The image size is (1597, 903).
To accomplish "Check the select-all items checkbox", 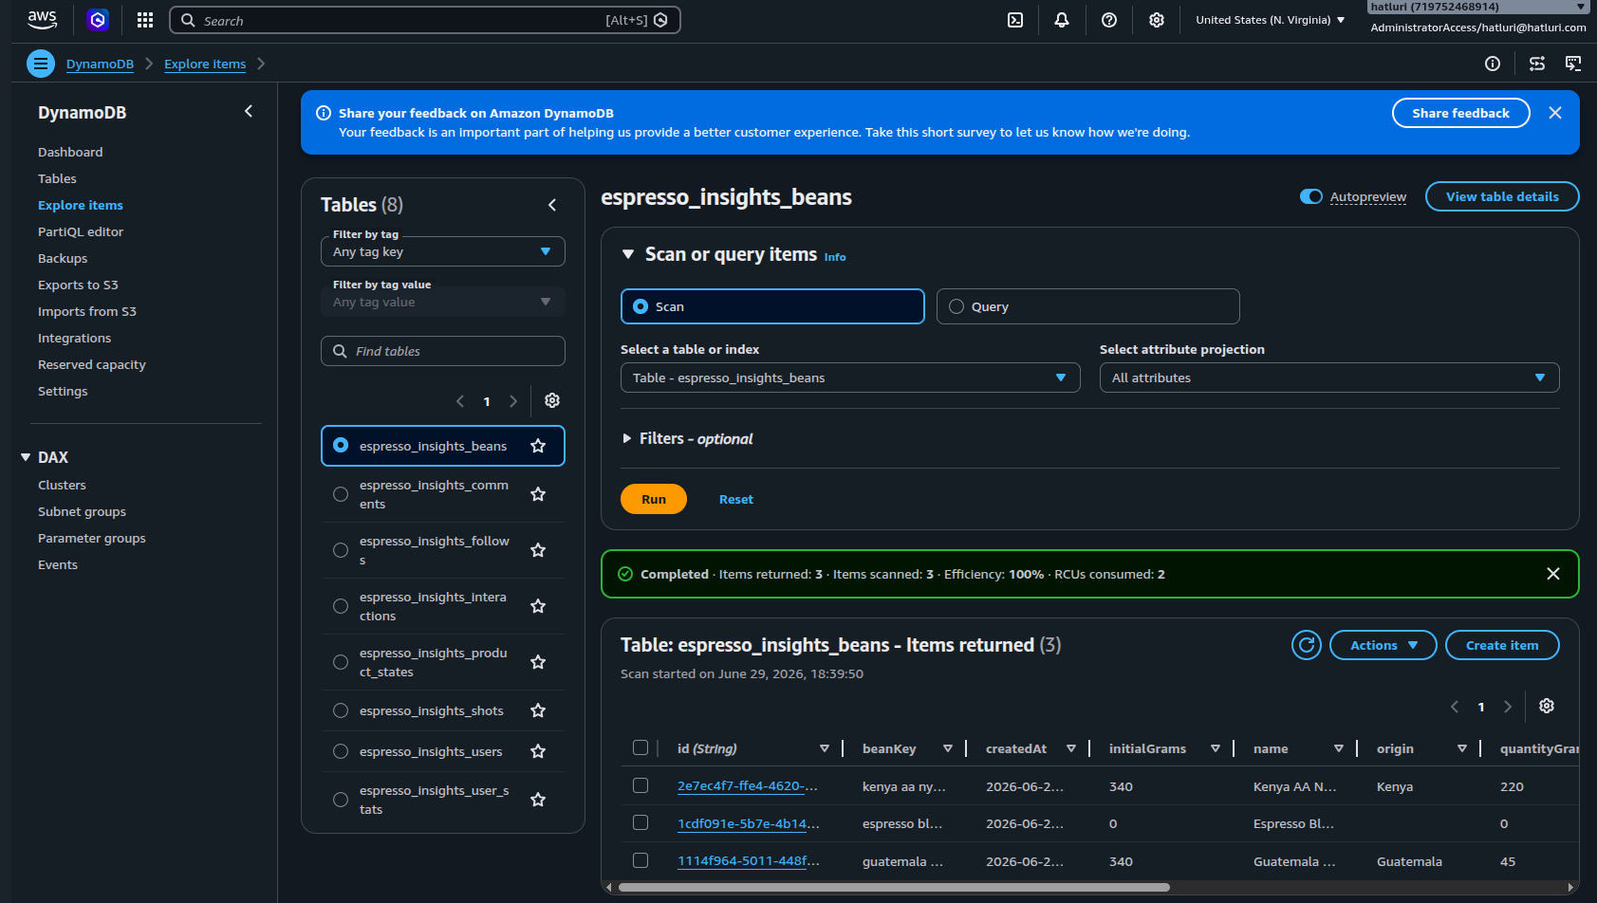I will coord(641,747).
